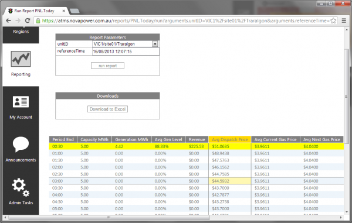Click dispatch price $48.9438
352x223 pixels.
pos(221,153)
